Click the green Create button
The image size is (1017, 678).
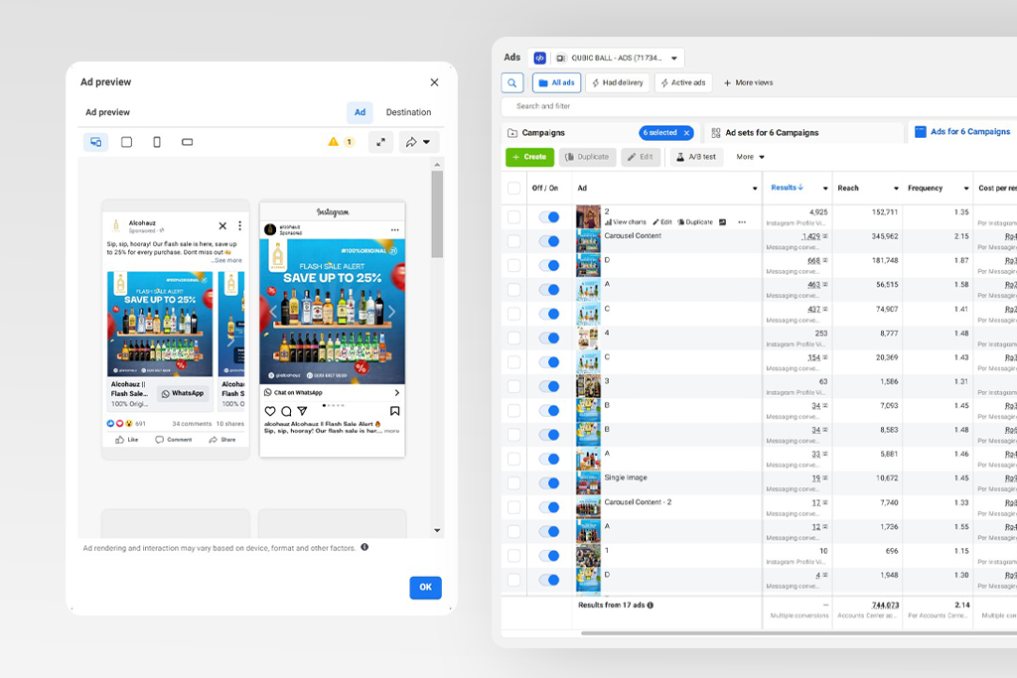pyautogui.click(x=529, y=157)
